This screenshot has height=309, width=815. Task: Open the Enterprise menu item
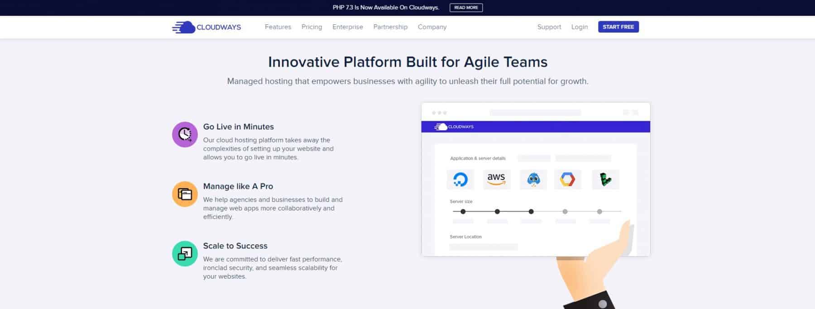[348, 27]
